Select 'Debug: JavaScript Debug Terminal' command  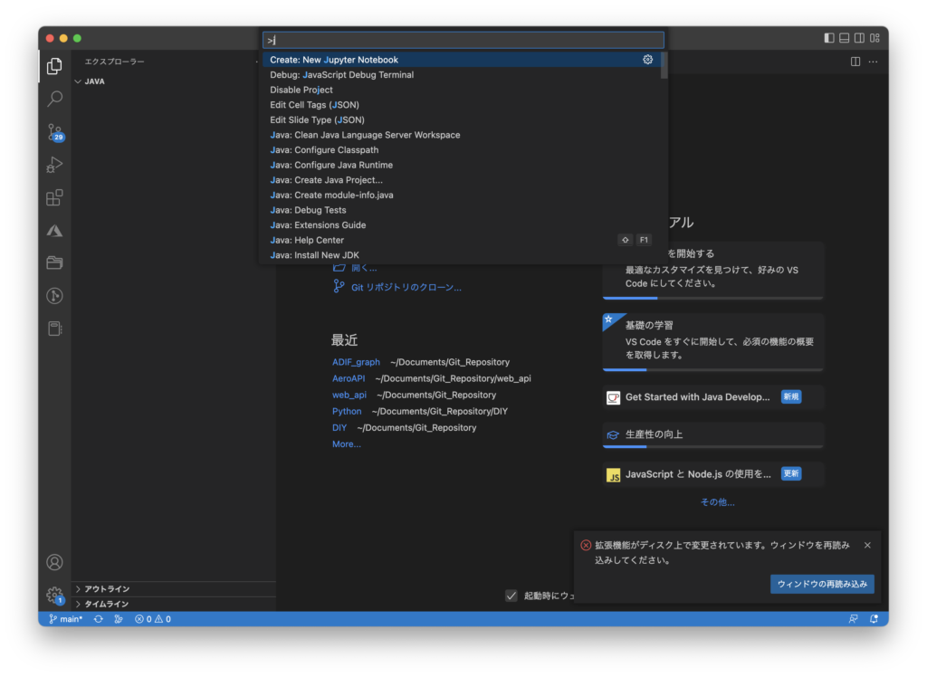tap(341, 75)
